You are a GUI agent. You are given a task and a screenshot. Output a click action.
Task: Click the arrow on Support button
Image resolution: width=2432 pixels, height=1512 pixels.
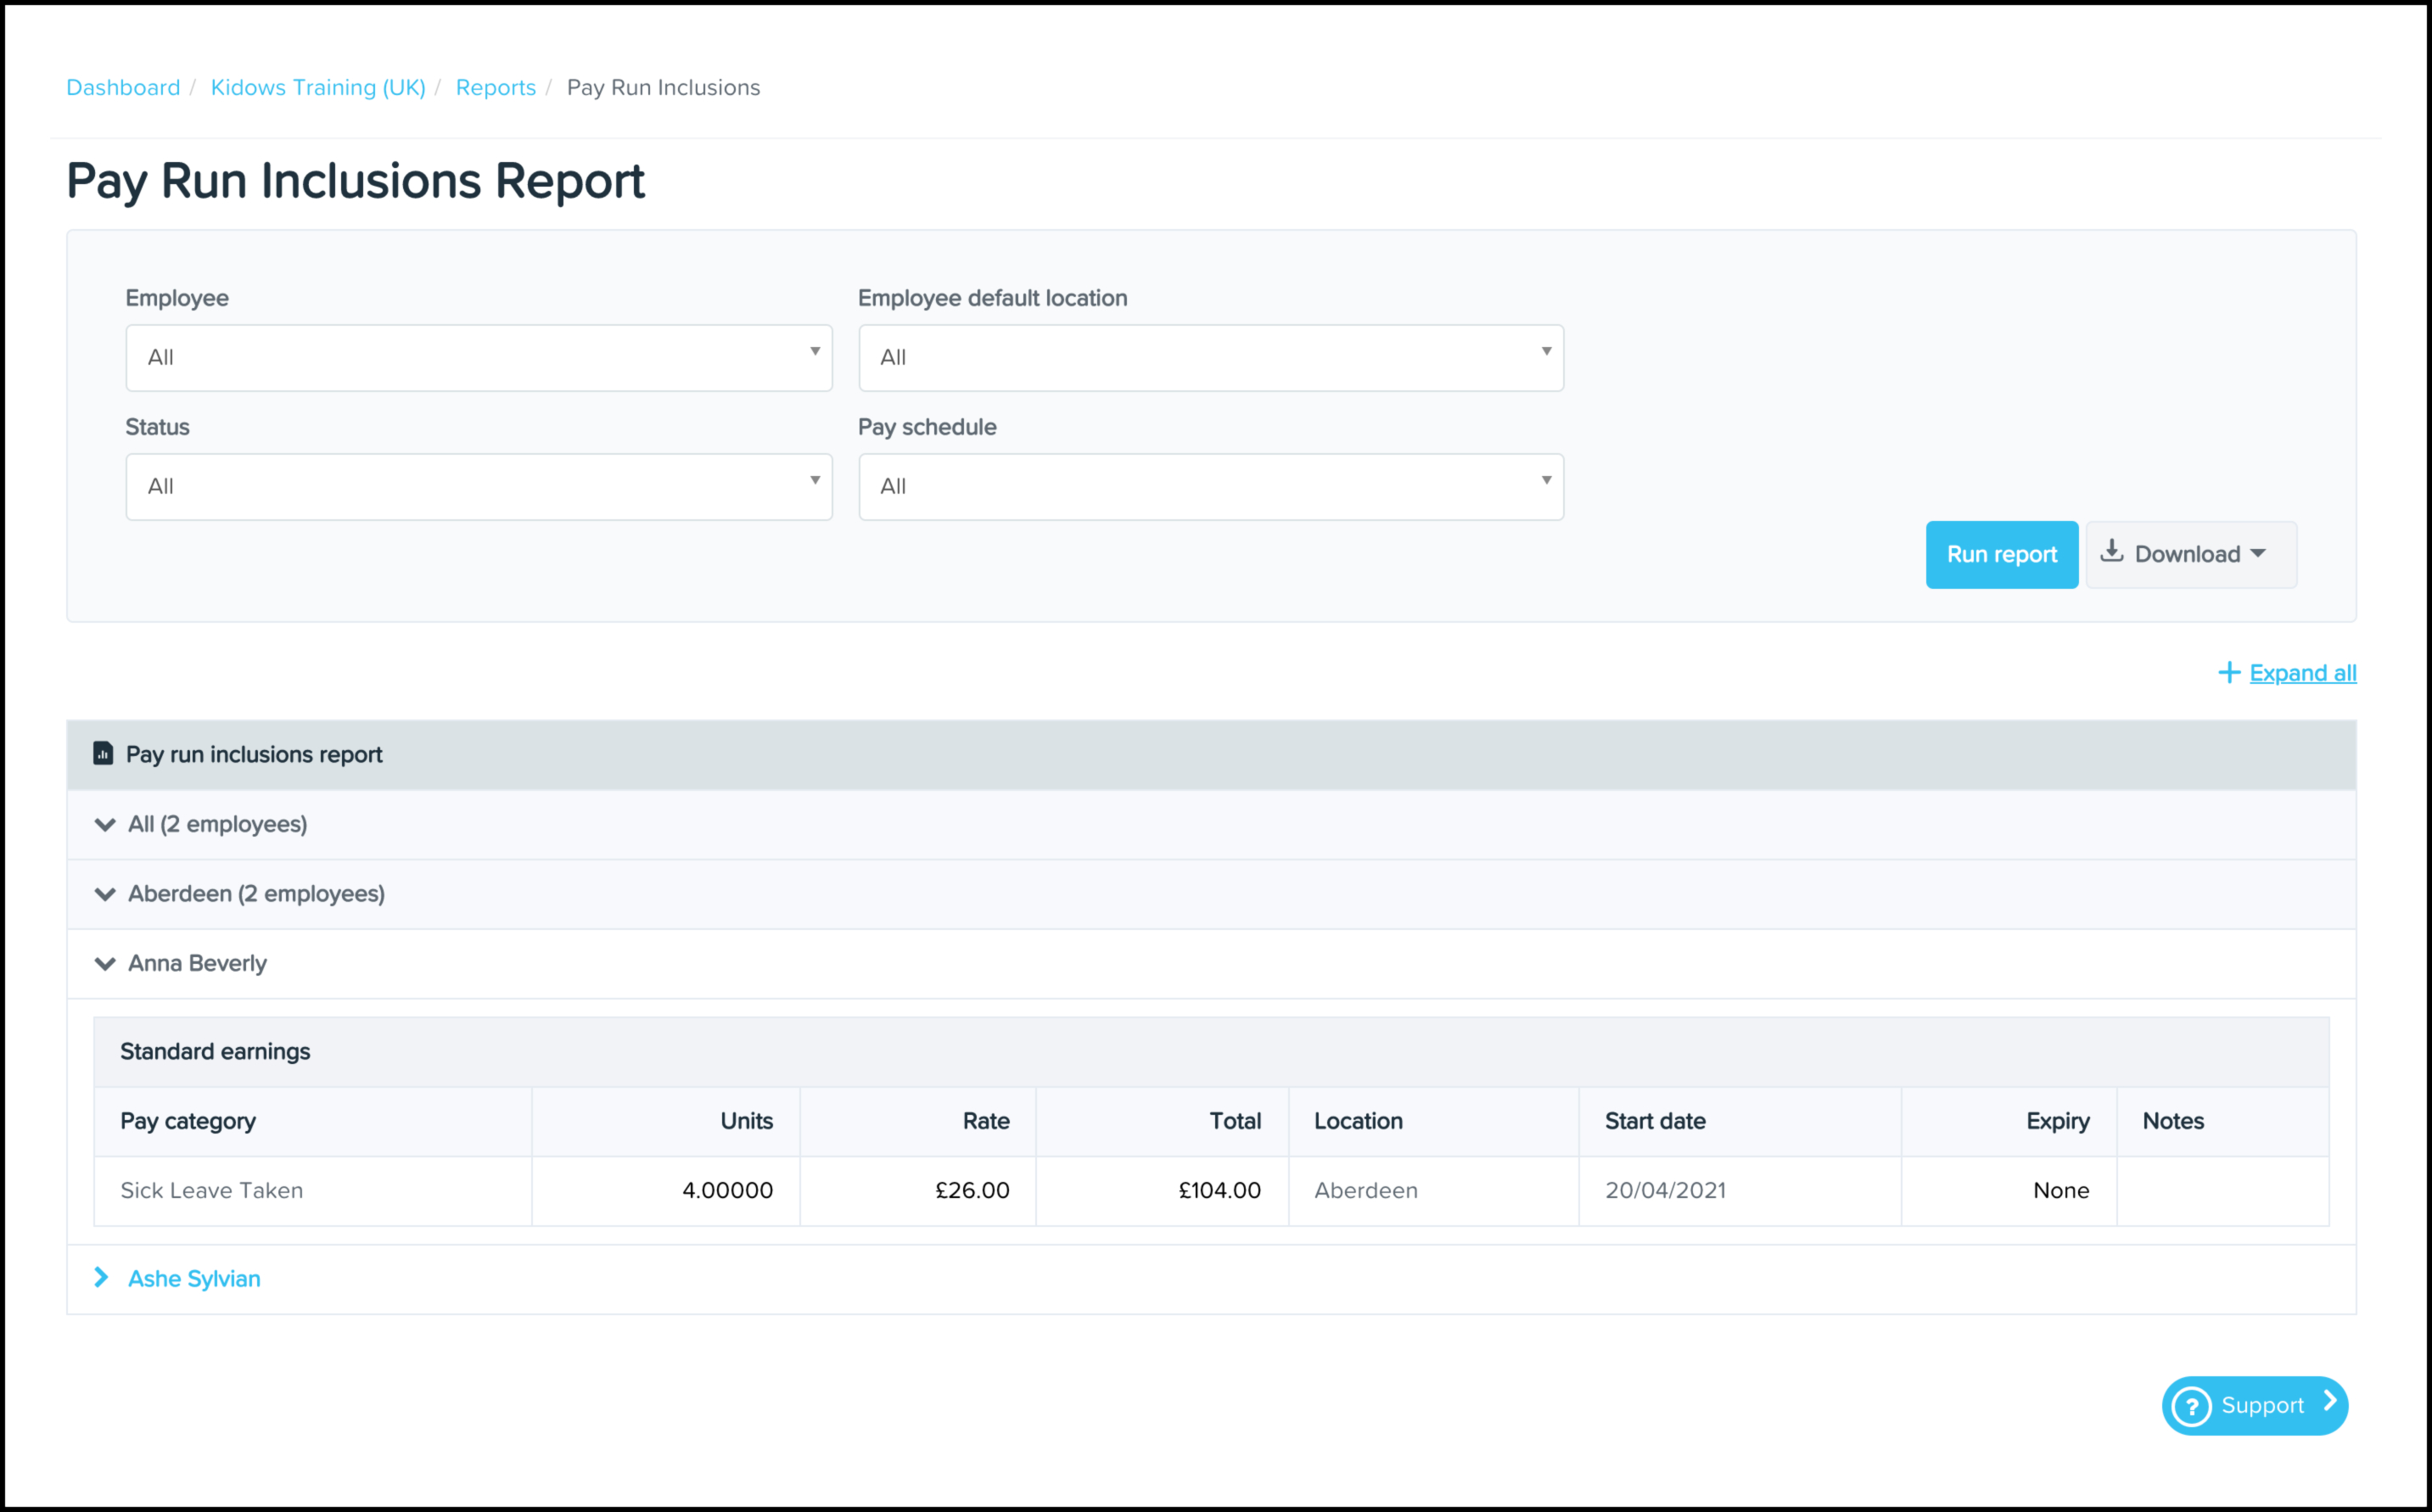click(2329, 1401)
